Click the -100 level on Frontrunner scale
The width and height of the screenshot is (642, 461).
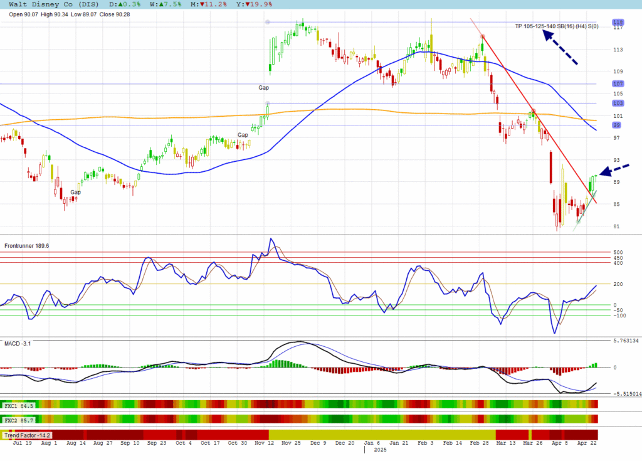coord(619,315)
